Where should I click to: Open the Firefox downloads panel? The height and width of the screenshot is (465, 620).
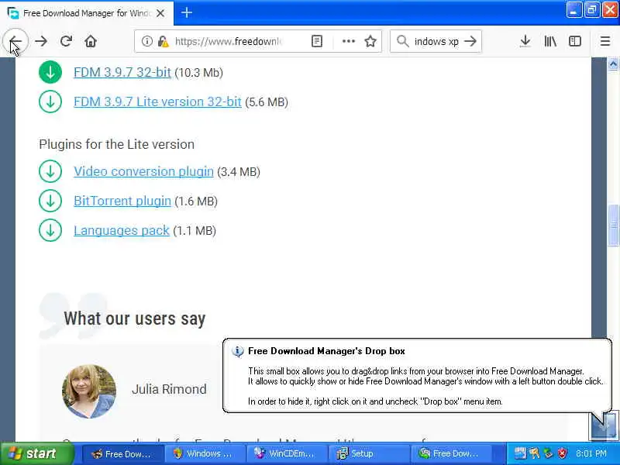click(x=525, y=41)
